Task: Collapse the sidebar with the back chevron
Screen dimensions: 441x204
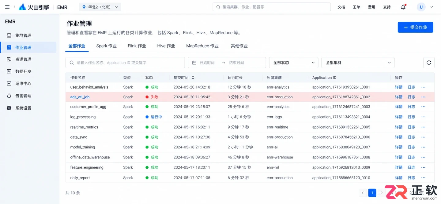Action: [14, 7]
